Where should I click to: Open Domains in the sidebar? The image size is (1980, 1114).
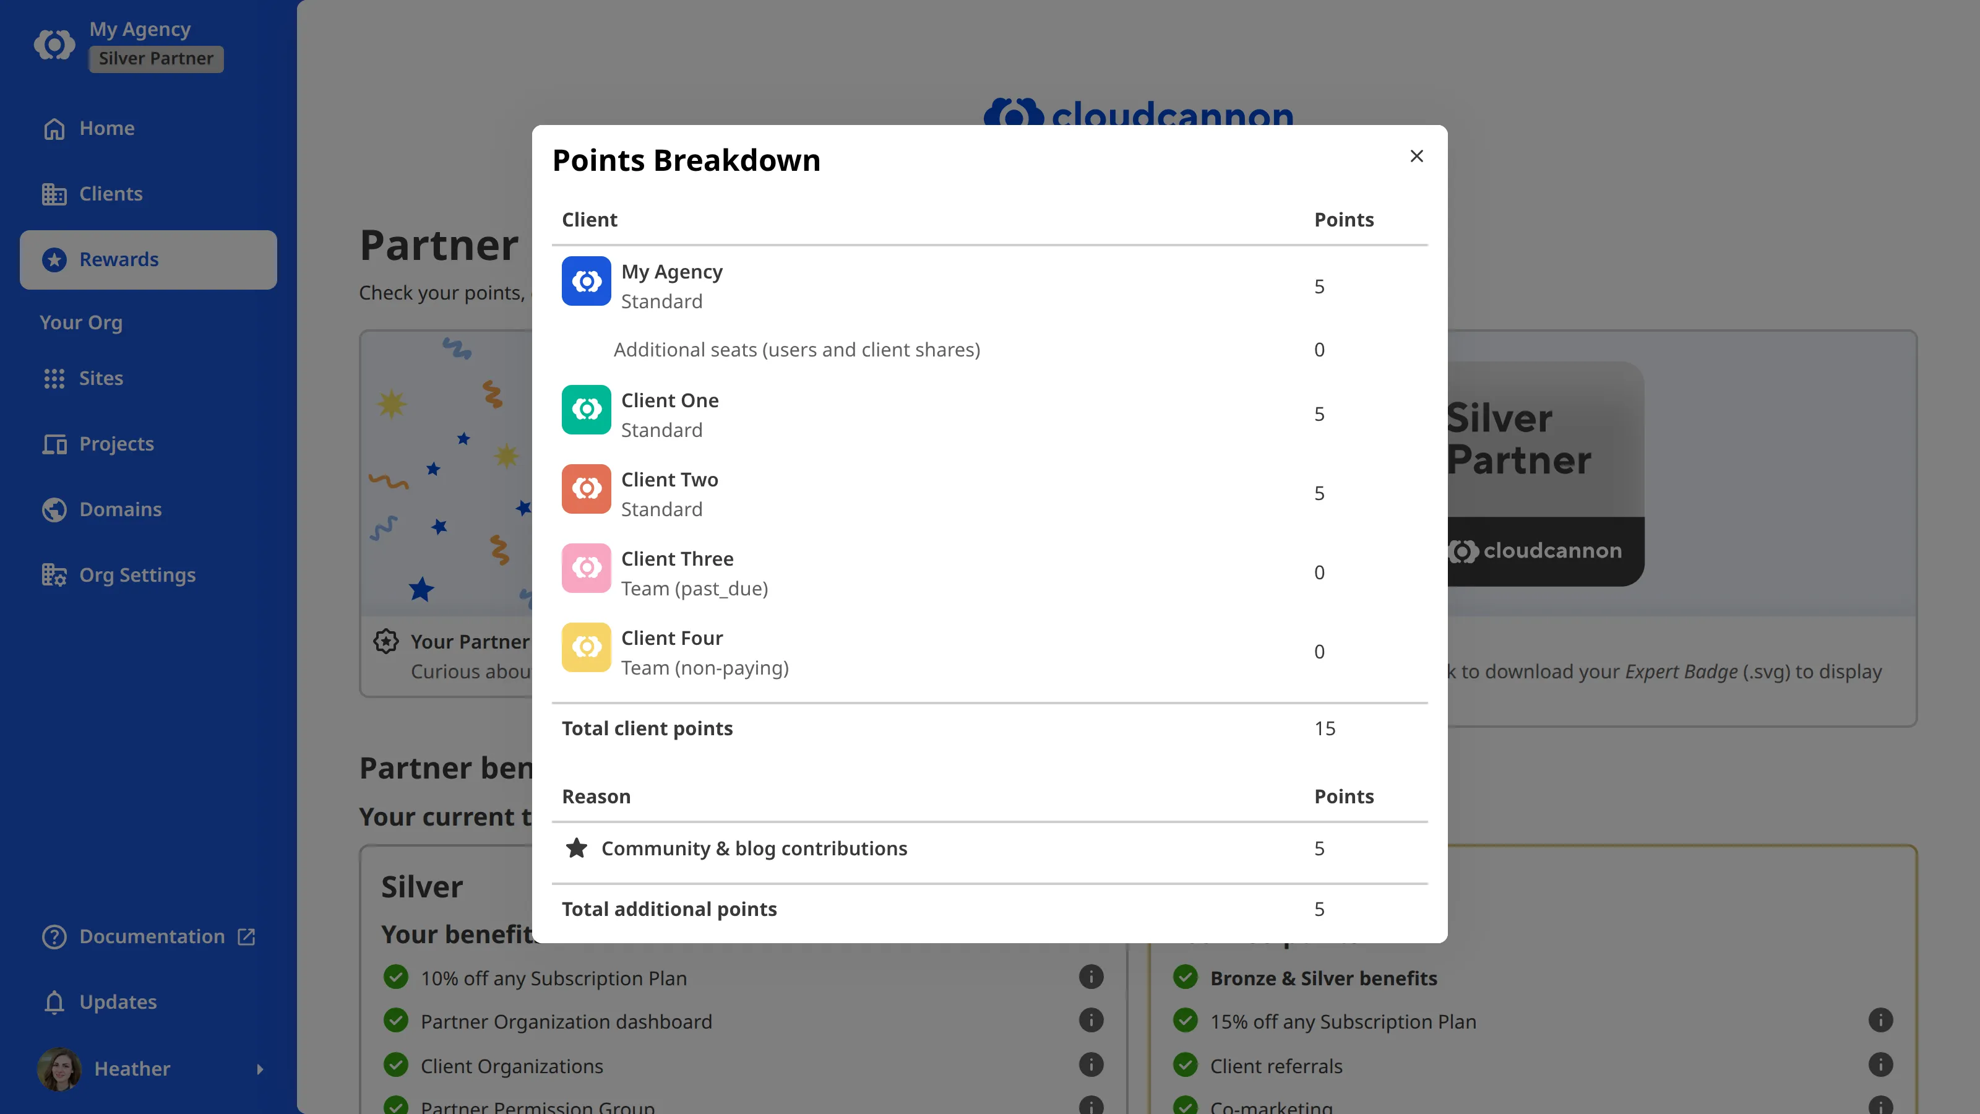point(148,510)
